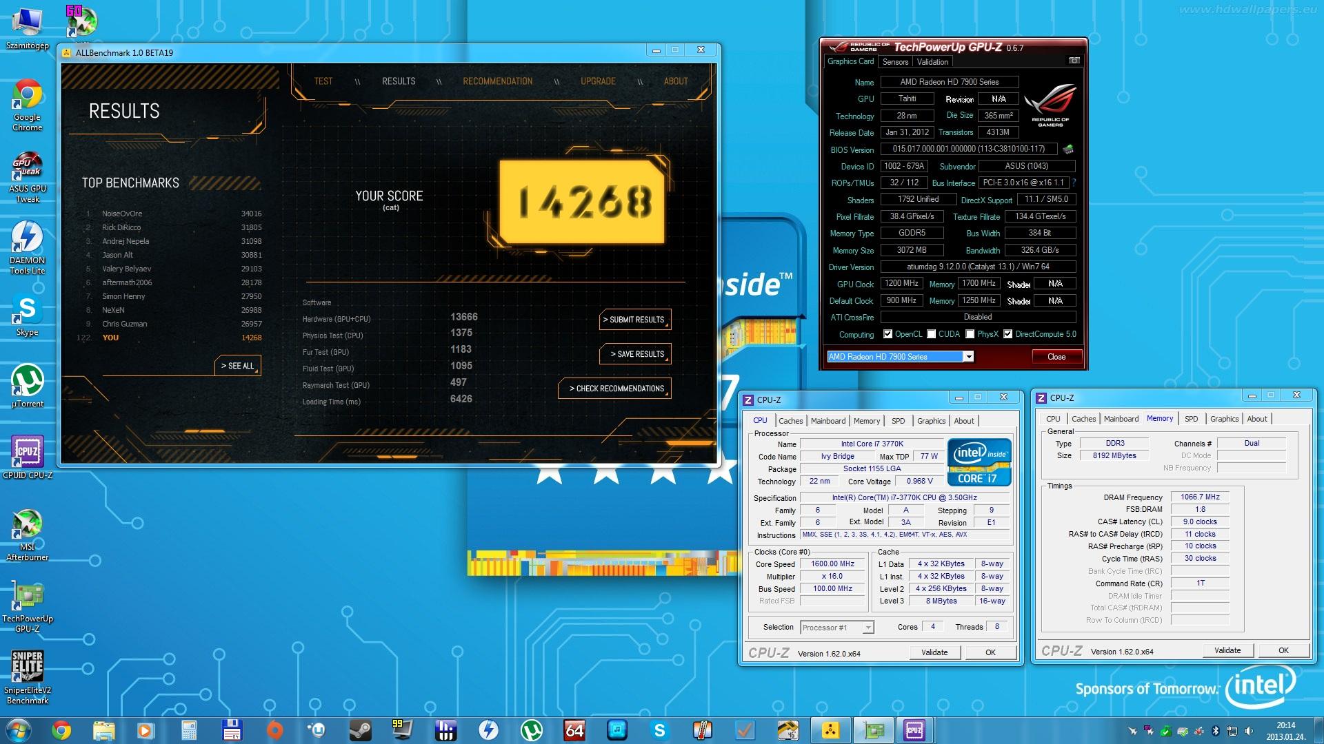Open Mainboard tab in left CPU-Z window
Viewport: 1324px width, 744px height.
point(828,421)
